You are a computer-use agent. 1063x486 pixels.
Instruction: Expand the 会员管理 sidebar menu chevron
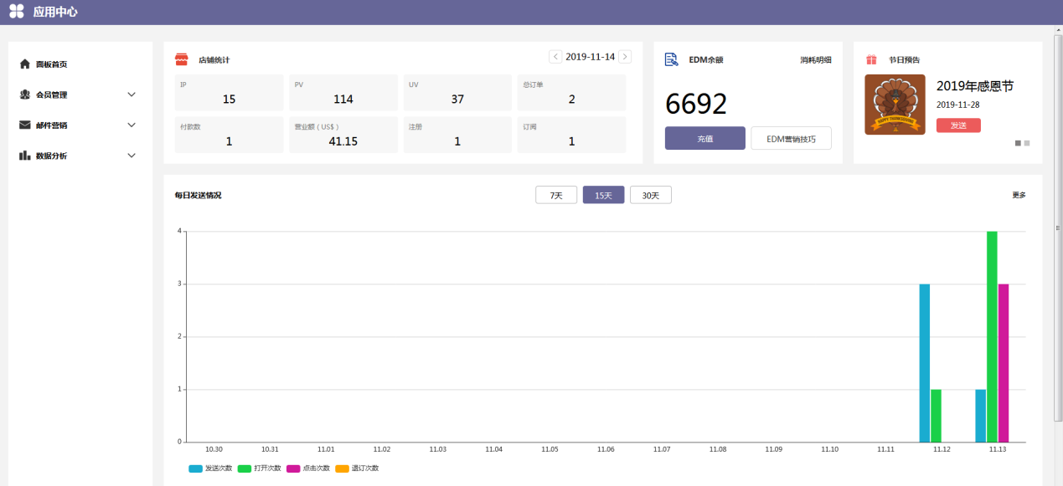[132, 95]
